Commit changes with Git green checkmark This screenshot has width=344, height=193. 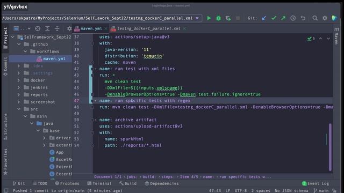pos(274,18)
